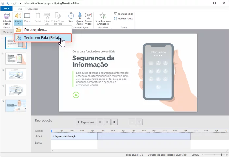
Task: Go to next slide with right arrow button
Action: [x=114, y=122]
